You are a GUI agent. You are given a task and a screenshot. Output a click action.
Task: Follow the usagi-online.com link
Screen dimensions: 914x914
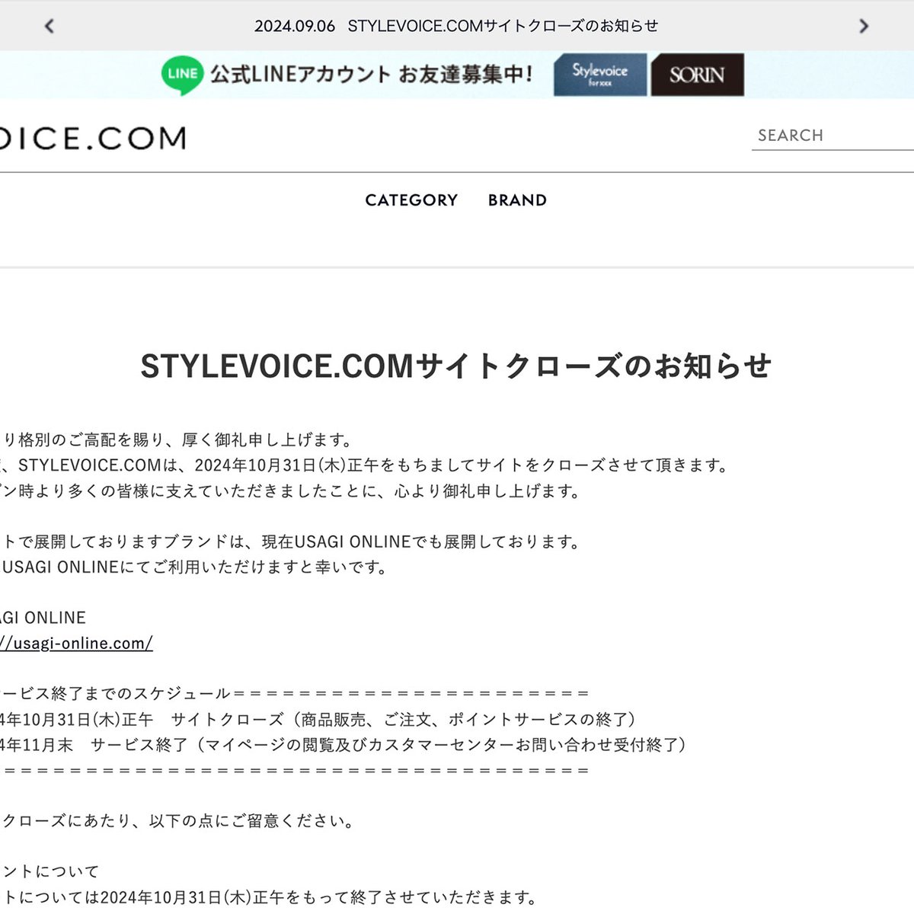pos(76,643)
